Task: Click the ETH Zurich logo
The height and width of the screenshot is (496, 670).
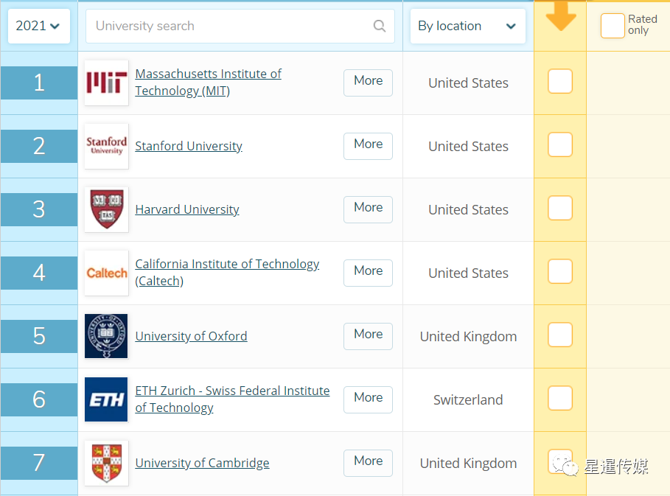Action: tap(106, 399)
